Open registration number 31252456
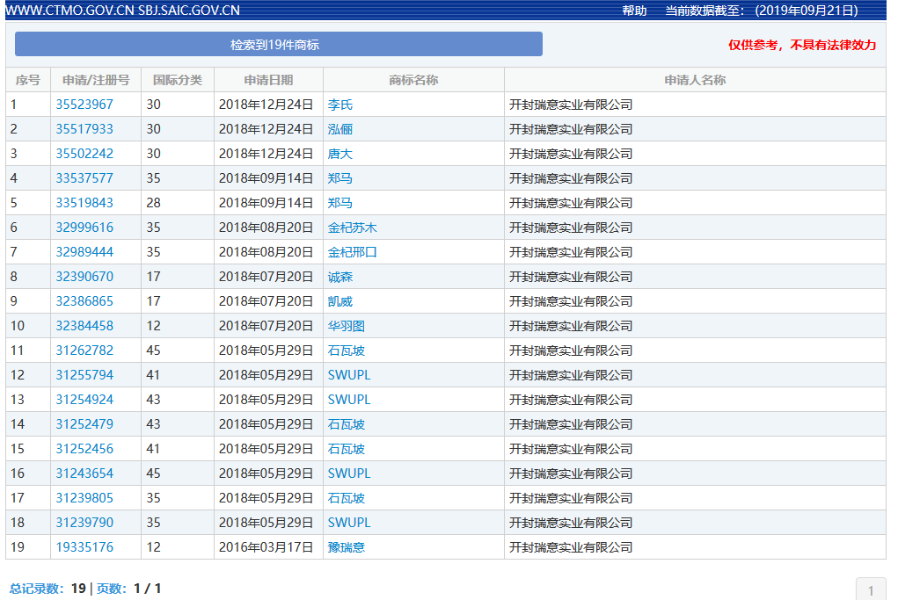Screen dimensions: 898x600 (84, 449)
